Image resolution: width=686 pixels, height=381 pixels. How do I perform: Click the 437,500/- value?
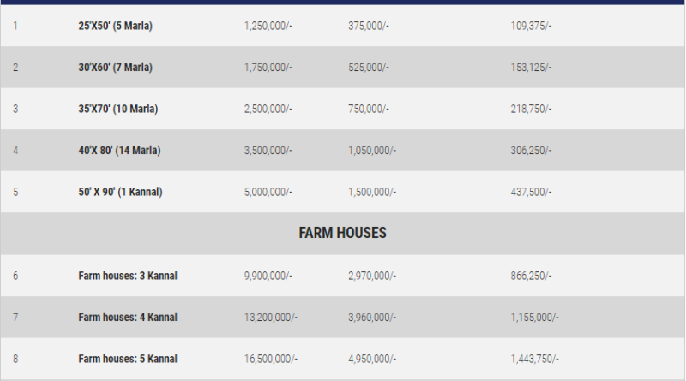point(531,192)
